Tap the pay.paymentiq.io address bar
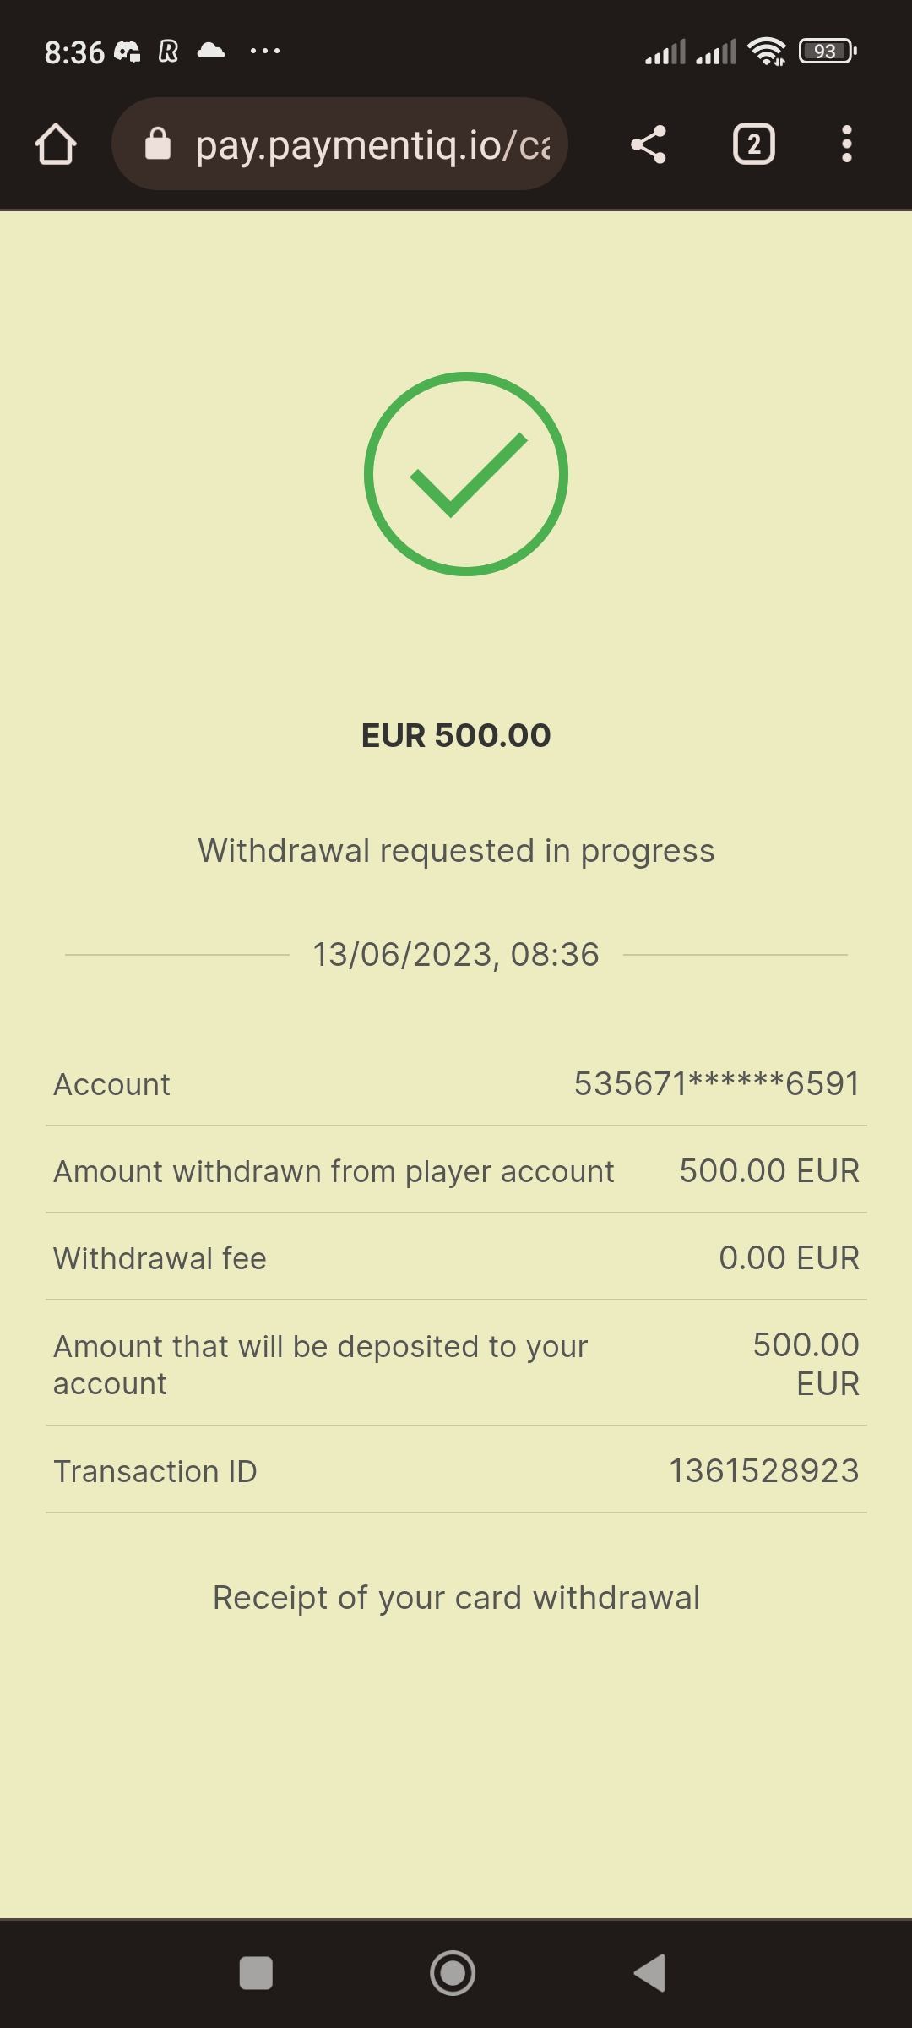The image size is (912, 2028). (x=372, y=144)
